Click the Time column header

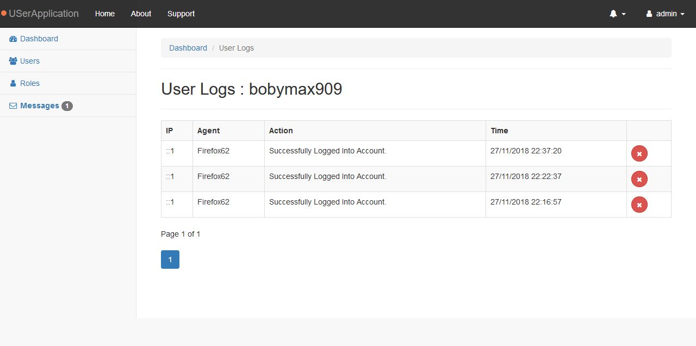click(499, 131)
